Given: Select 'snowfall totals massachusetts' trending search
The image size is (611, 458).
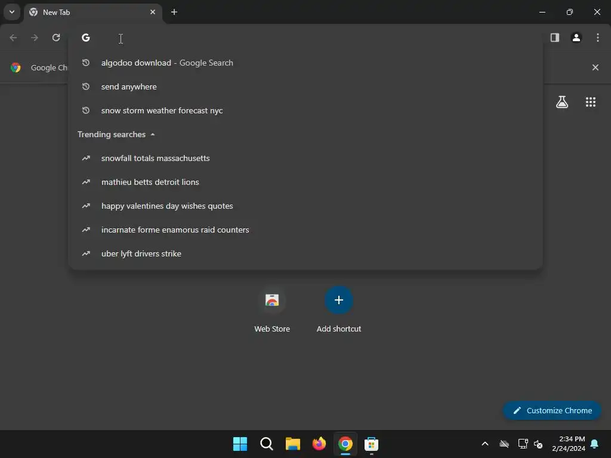Looking at the screenshot, I should [x=305, y=158].
